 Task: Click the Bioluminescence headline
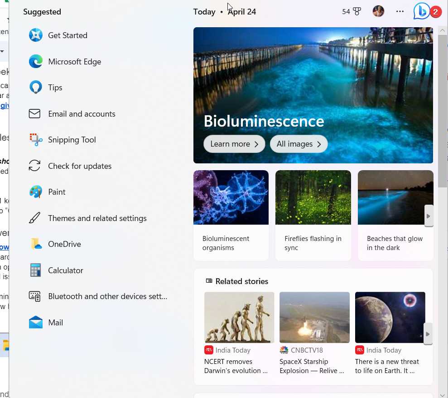(x=264, y=121)
